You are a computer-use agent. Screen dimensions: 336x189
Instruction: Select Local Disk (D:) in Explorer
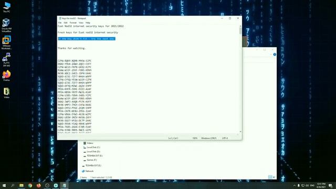[92, 152]
